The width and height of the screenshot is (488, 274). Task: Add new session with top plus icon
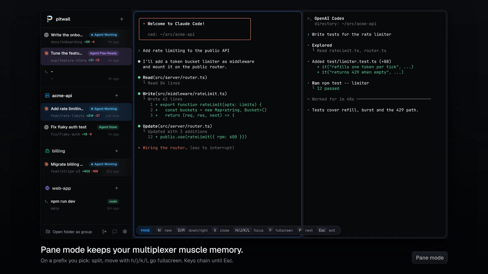tap(122, 19)
